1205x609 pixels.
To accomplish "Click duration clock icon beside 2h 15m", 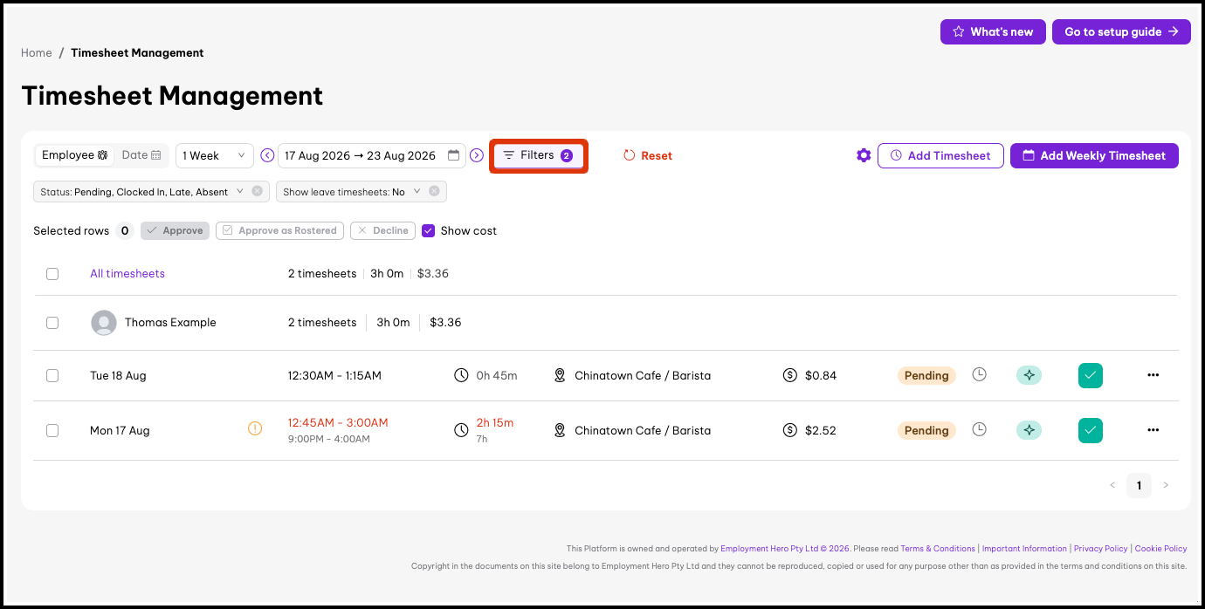I will (461, 430).
